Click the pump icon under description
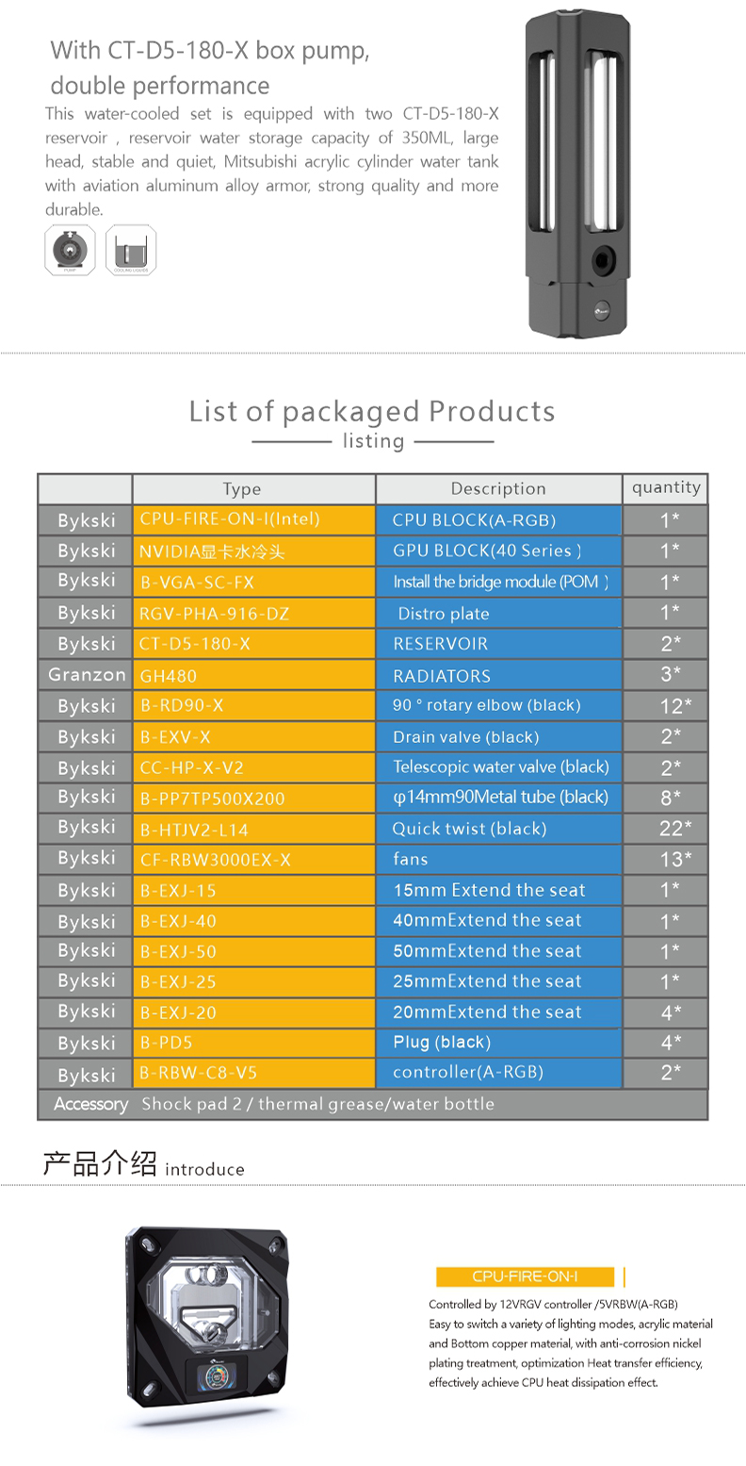The height and width of the screenshot is (1466, 746). point(71,251)
